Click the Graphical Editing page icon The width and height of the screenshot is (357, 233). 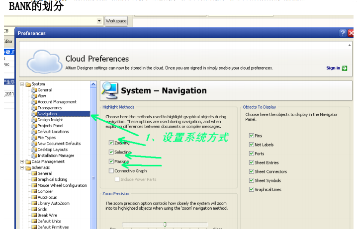34,179
